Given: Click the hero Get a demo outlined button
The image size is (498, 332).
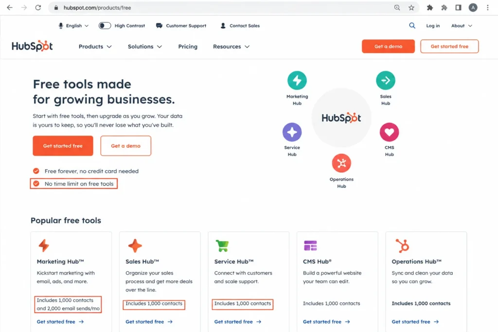Looking at the screenshot, I should (x=126, y=146).
